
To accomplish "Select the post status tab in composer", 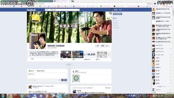I will (31, 71).
